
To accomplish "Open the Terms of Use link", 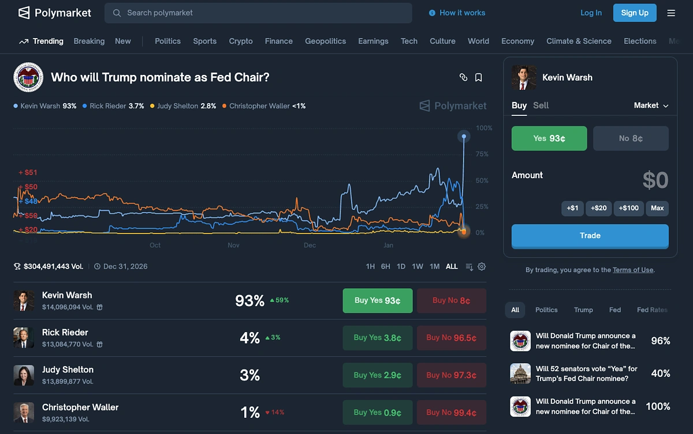I will pos(633,269).
